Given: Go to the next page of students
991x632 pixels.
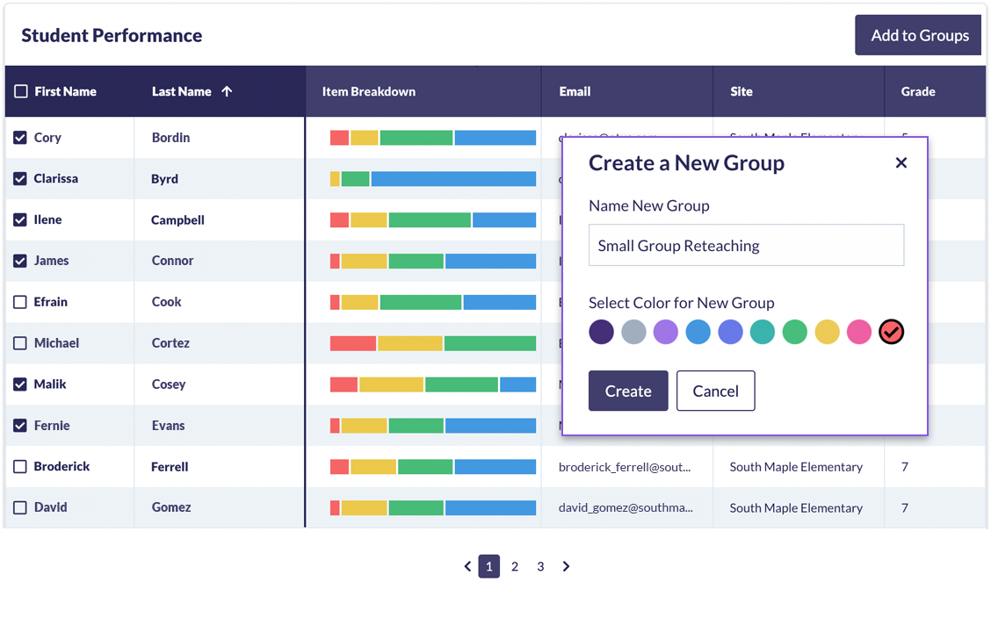Looking at the screenshot, I should coord(566,566).
